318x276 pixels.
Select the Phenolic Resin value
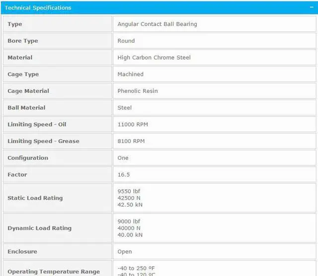click(x=138, y=91)
